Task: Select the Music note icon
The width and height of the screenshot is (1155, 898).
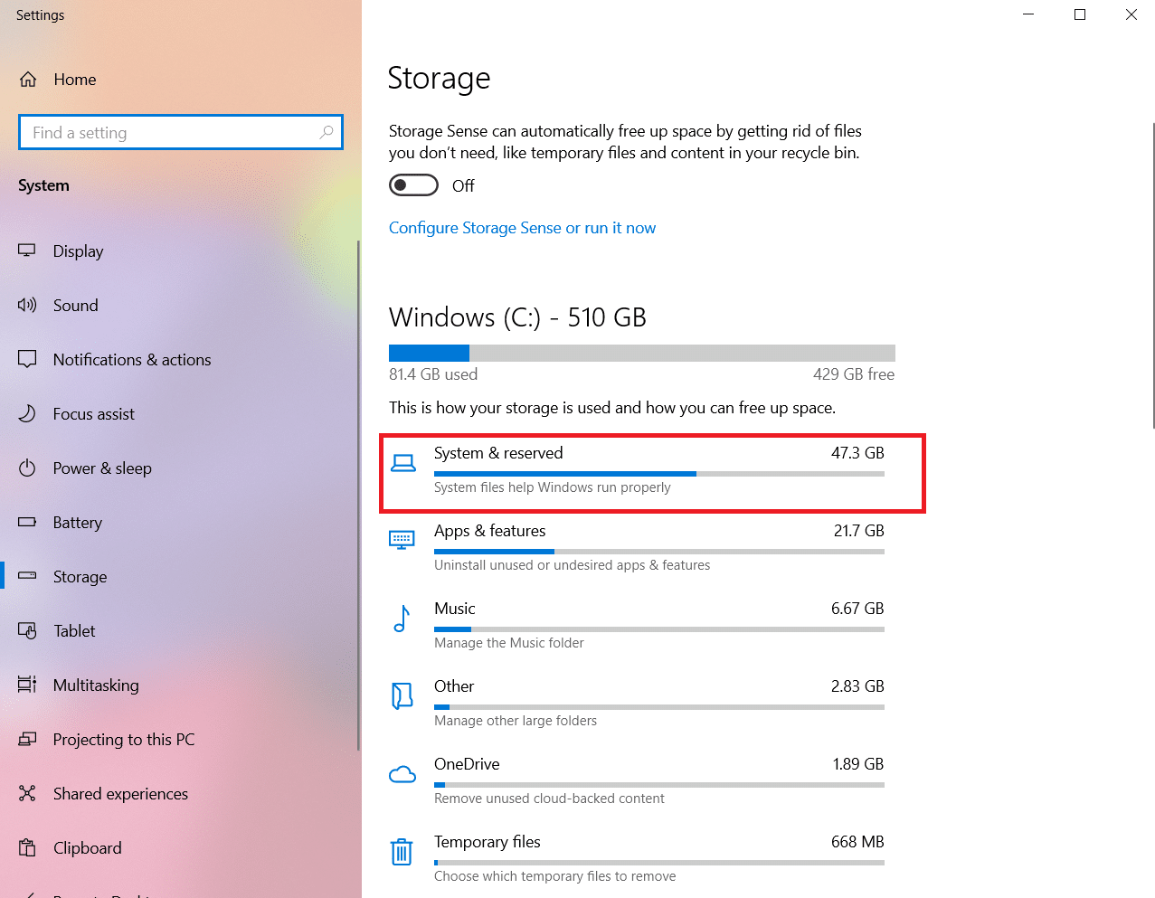Action: [402, 619]
